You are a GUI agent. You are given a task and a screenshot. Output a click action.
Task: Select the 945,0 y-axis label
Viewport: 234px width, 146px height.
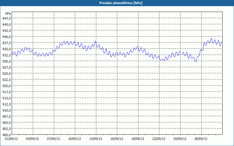[6, 25]
